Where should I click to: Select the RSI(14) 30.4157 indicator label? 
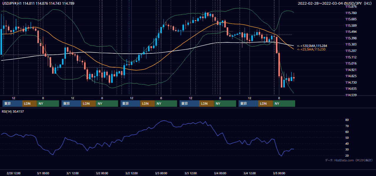[x=13, y=111]
